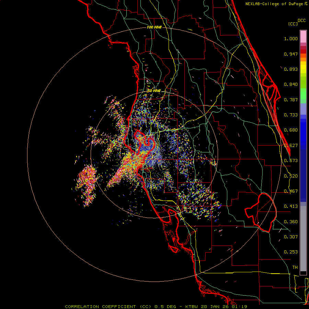The image size is (309, 309).
Task: Select the 0.733 legend value
Action: (x=291, y=115)
